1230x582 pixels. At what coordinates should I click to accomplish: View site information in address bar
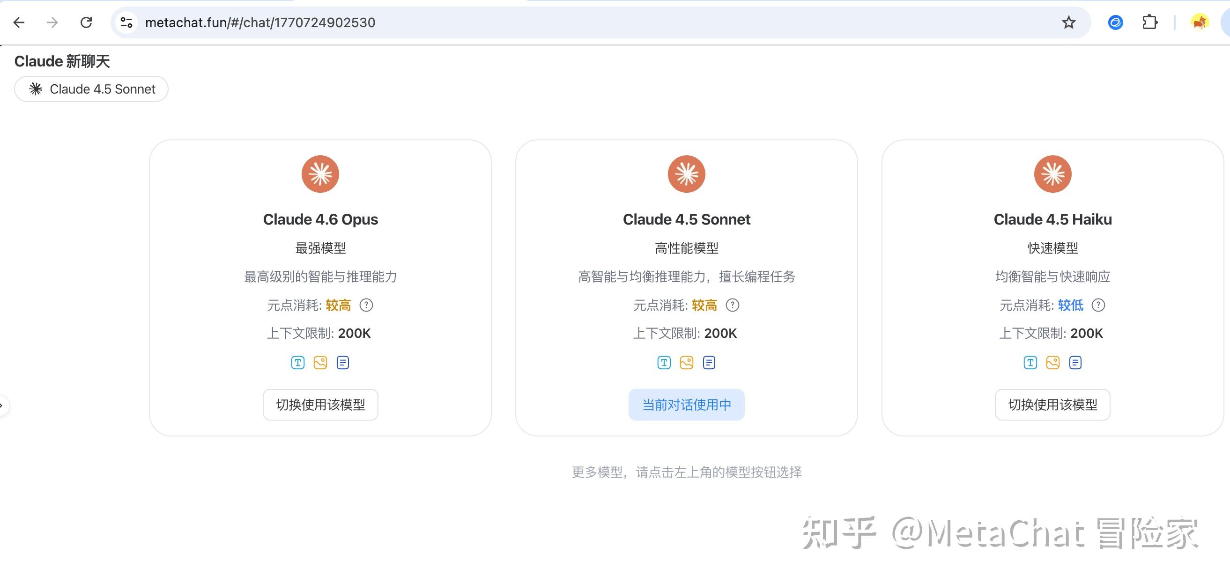click(x=126, y=22)
